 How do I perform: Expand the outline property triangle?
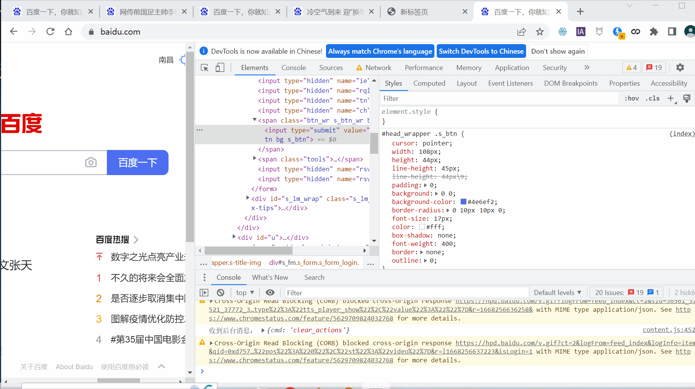(425, 261)
